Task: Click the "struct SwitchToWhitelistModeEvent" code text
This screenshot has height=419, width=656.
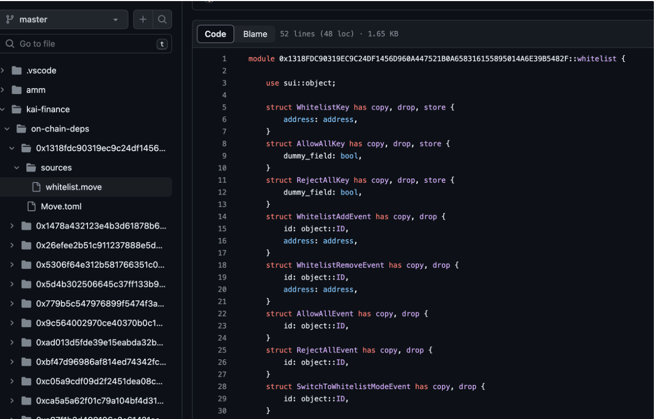Action: [x=338, y=386]
